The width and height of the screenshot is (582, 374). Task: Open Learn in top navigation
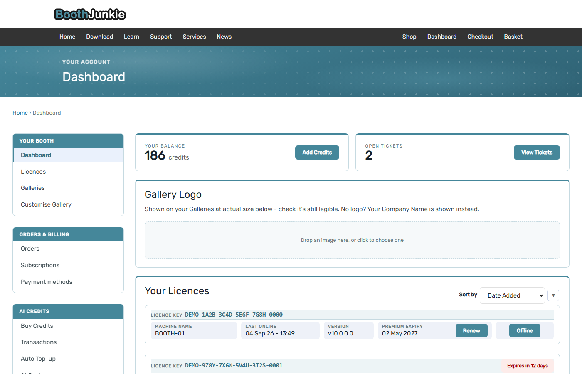coord(131,37)
